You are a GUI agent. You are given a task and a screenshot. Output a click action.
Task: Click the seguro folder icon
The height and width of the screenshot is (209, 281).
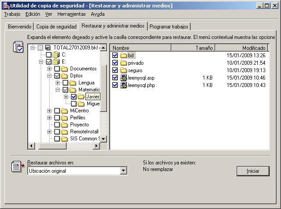123,70
